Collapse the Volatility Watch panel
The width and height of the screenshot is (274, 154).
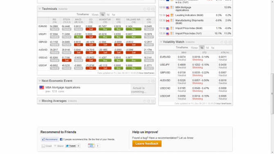coord(161,42)
